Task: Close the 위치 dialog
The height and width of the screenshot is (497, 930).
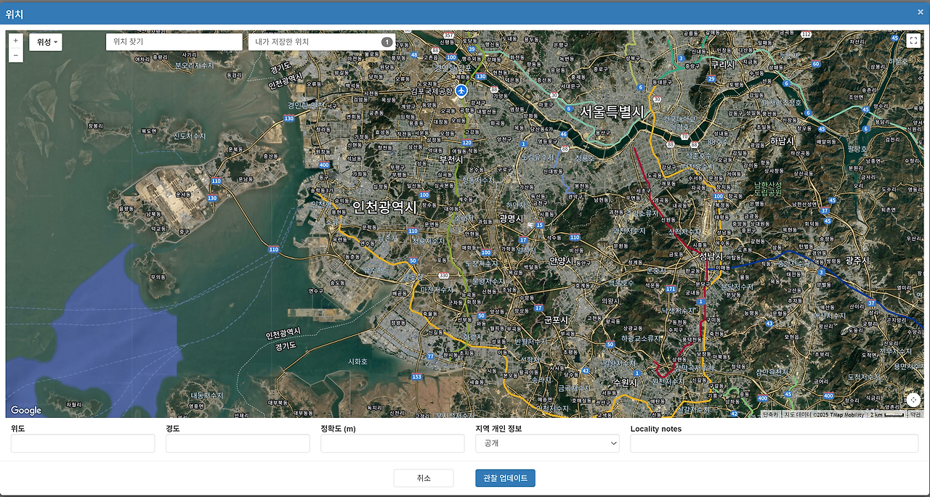Action: [920, 12]
